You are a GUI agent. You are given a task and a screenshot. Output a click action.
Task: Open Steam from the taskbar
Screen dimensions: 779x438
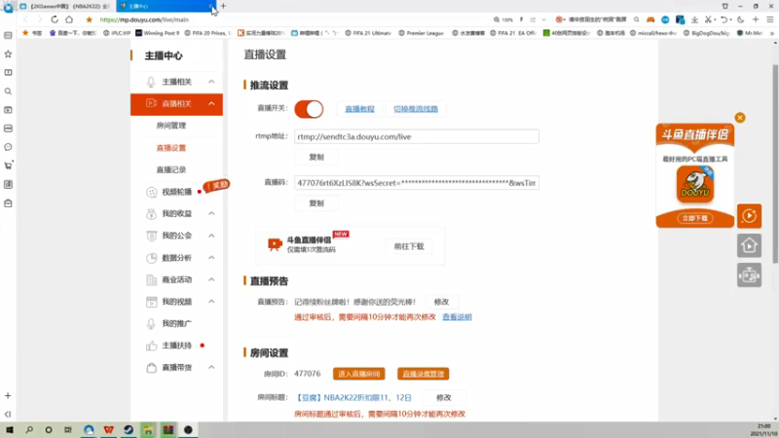[129, 429]
